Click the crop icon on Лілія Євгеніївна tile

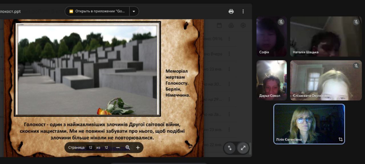(340, 139)
